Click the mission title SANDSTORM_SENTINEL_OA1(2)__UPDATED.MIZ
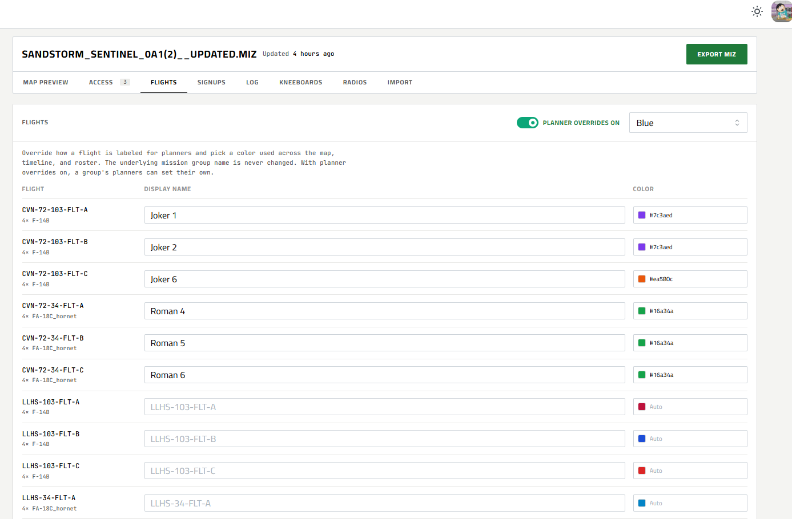This screenshot has height=519, width=792. point(139,54)
